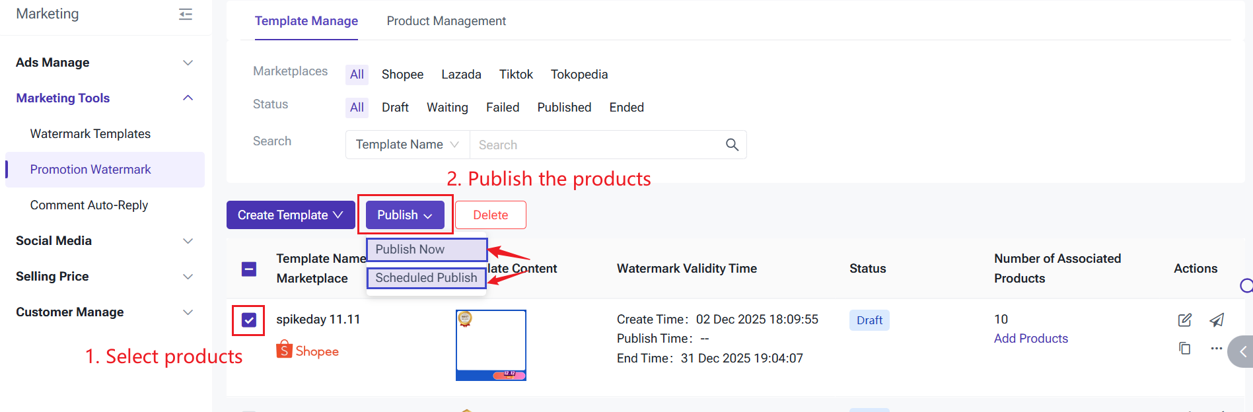Image resolution: width=1253 pixels, height=412 pixels.
Task: Collapse the Marketing sidebar menu icon
Action: (x=186, y=14)
